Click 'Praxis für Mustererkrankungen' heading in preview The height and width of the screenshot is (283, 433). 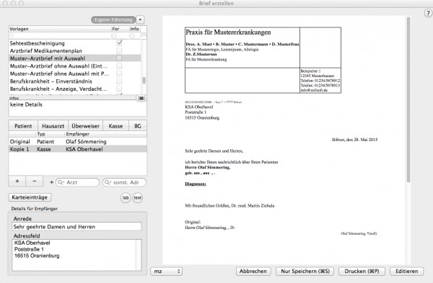pos(228,32)
